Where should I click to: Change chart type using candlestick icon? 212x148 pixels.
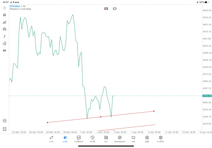coord(5,15)
